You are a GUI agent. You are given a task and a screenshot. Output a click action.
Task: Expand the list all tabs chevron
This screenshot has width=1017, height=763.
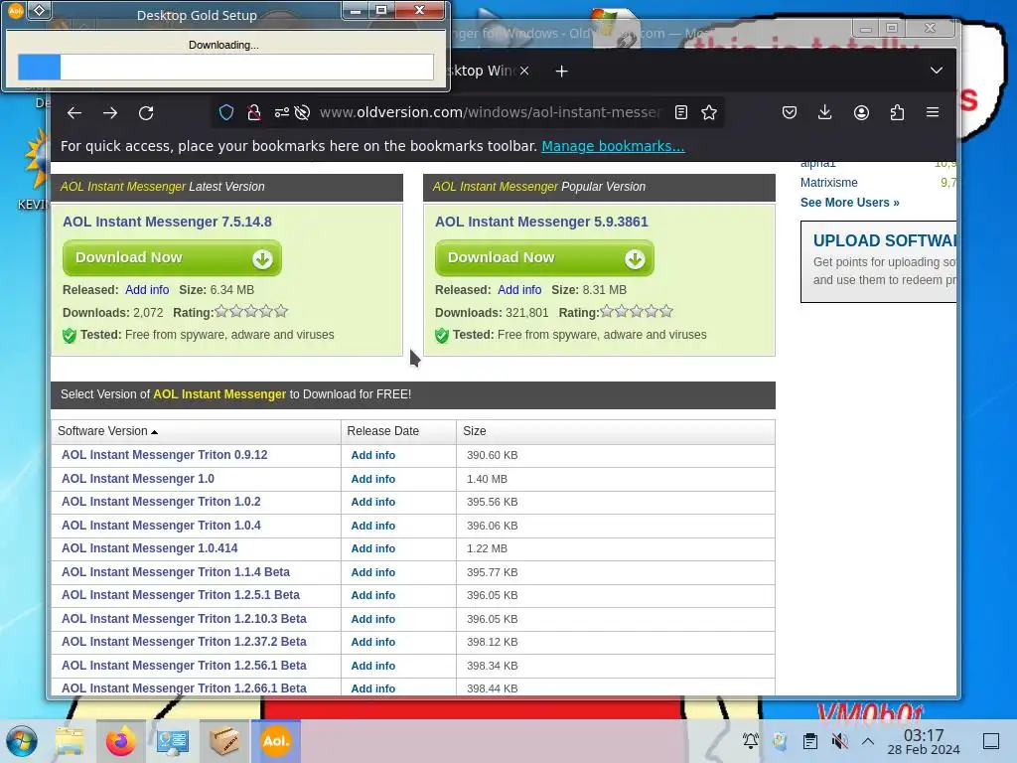[937, 71]
